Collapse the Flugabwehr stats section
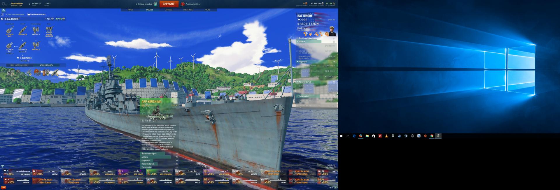560x190 pixels. [316, 62]
